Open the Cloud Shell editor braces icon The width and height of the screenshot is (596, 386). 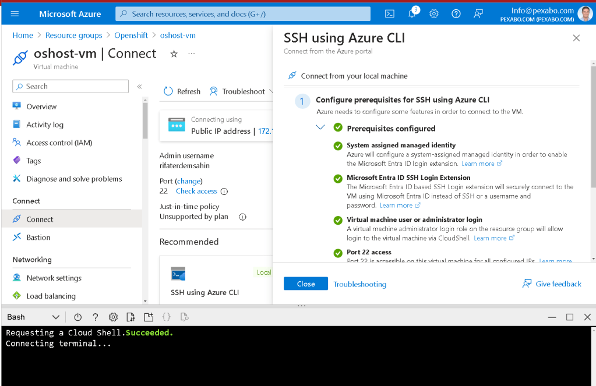[x=167, y=317]
